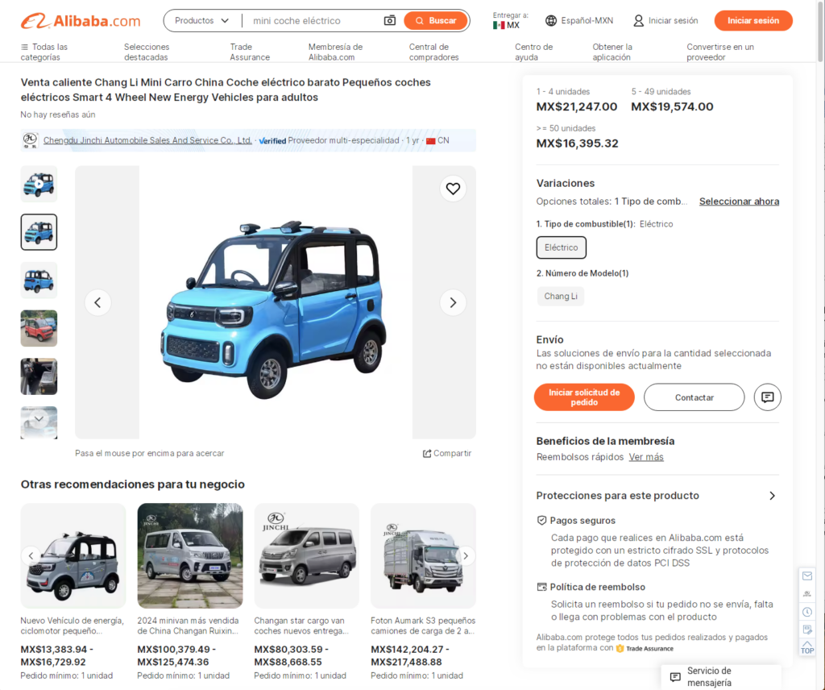Select the Eléctrico fuel type option
The height and width of the screenshot is (690, 825).
[561, 247]
